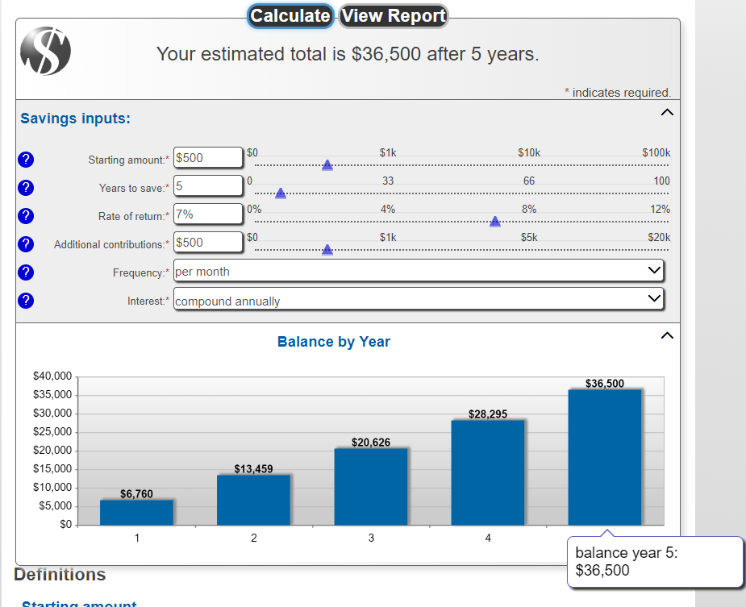
Task: Click the help icon beside Starting amount
Action: coord(26,159)
